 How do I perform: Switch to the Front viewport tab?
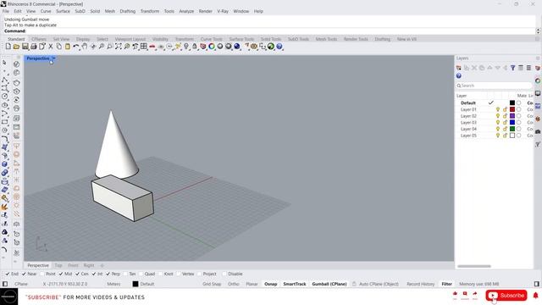(73, 265)
